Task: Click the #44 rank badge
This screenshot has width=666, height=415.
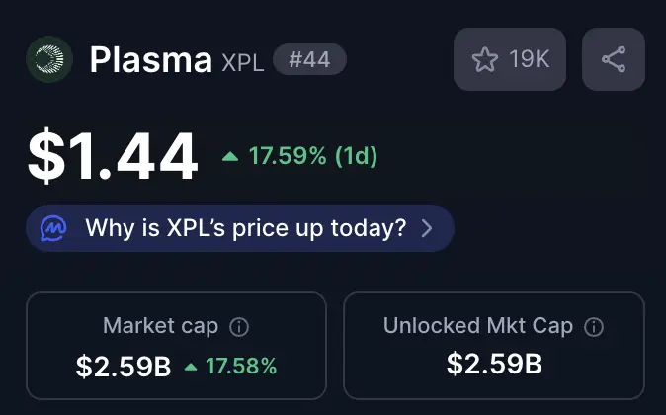Action: pyautogui.click(x=309, y=59)
